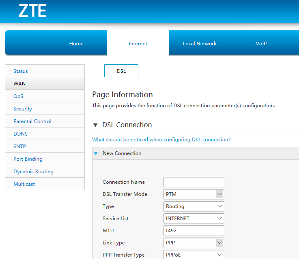299x259 pixels.
Task: Open the DSL configuration notice help link
Action: (x=161, y=139)
